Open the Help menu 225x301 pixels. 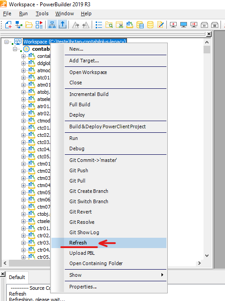pos(86,13)
